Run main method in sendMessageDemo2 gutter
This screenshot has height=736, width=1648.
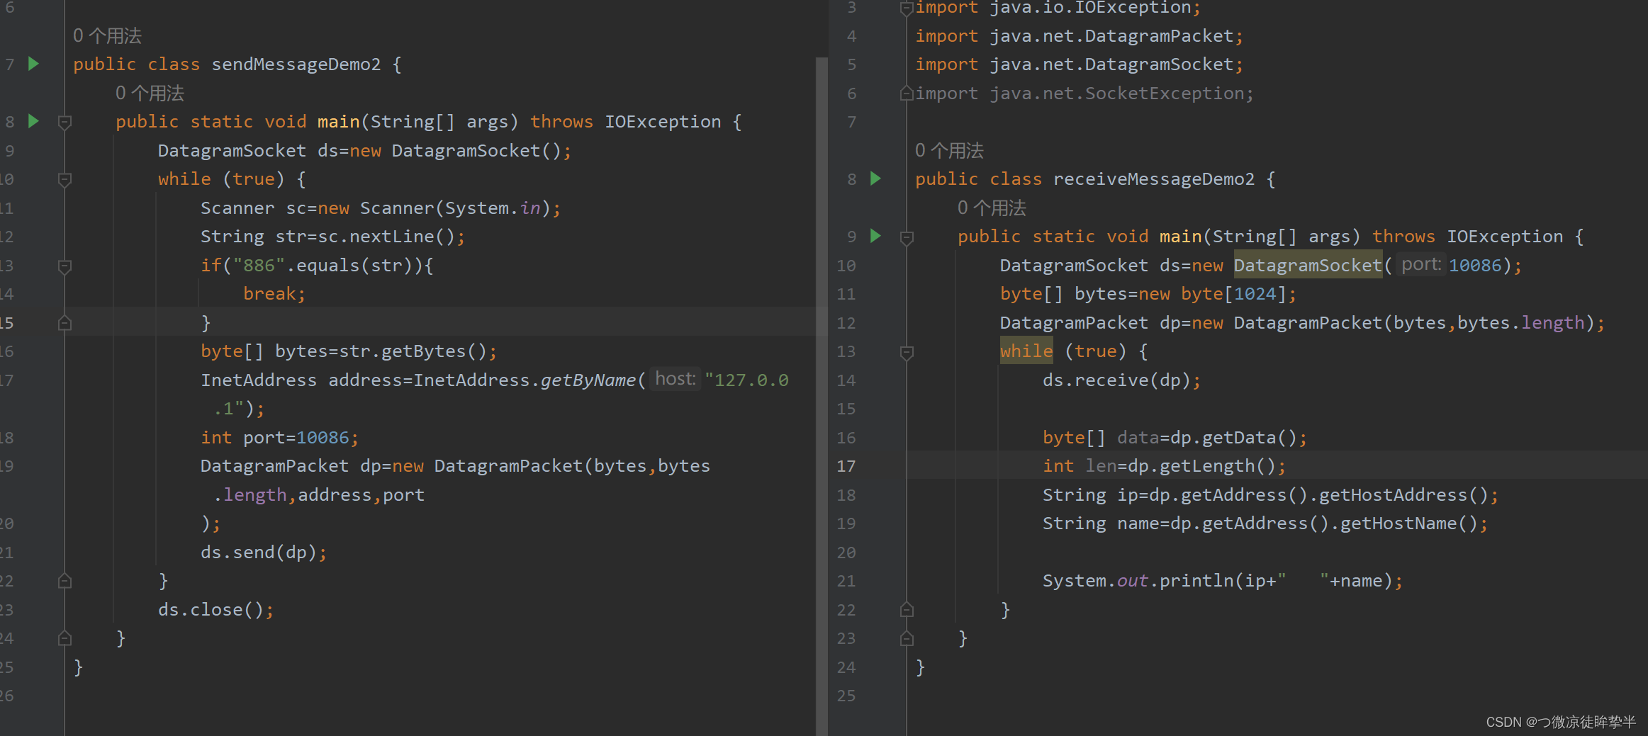coord(33,121)
